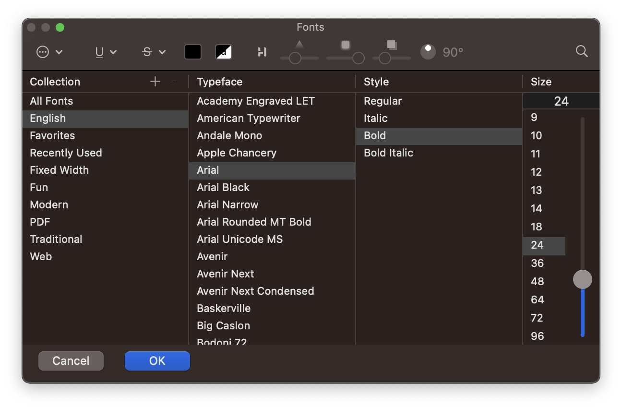Open the text color swatch picker
This screenshot has width=622, height=409.
click(192, 52)
